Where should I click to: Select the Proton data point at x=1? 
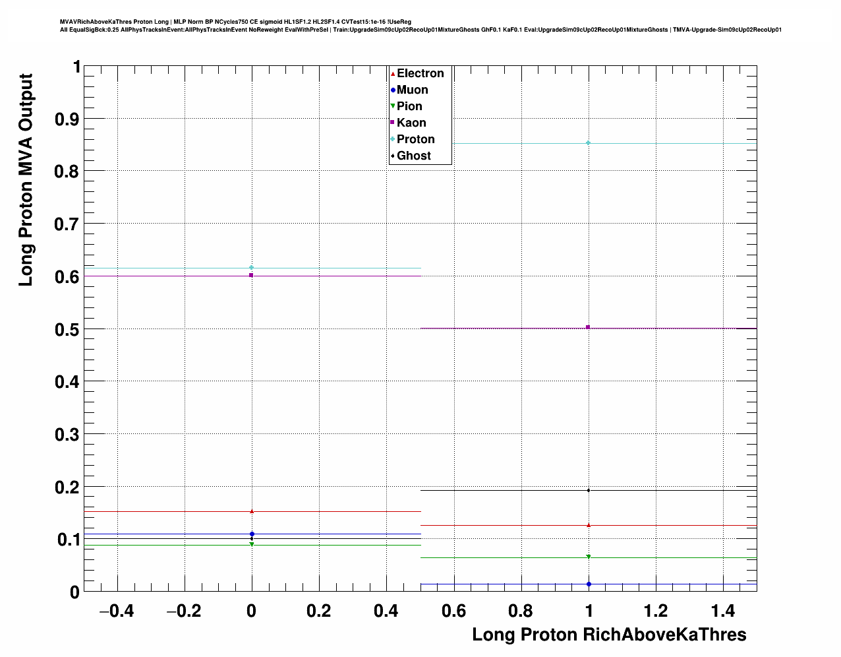tap(589, 143)
